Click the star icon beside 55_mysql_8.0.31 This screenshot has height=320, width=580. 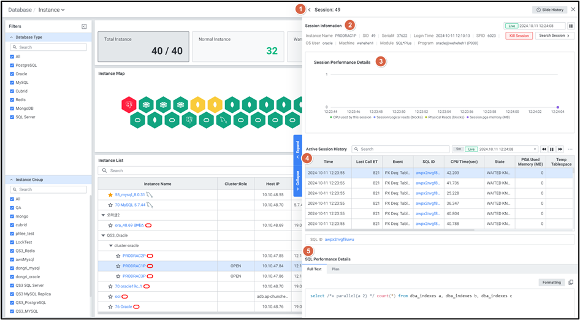click(110, 194)
